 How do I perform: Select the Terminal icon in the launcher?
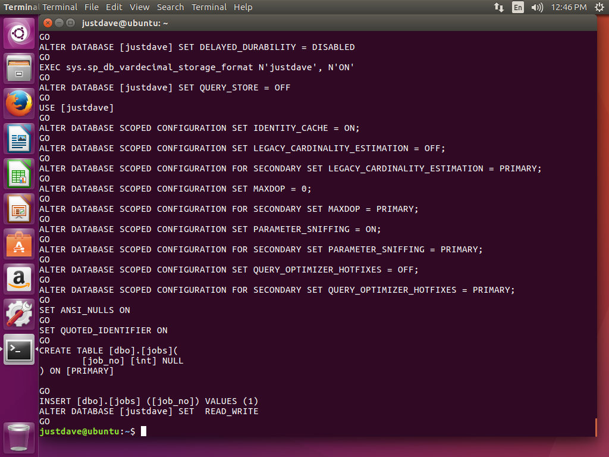tap(19, 349)
